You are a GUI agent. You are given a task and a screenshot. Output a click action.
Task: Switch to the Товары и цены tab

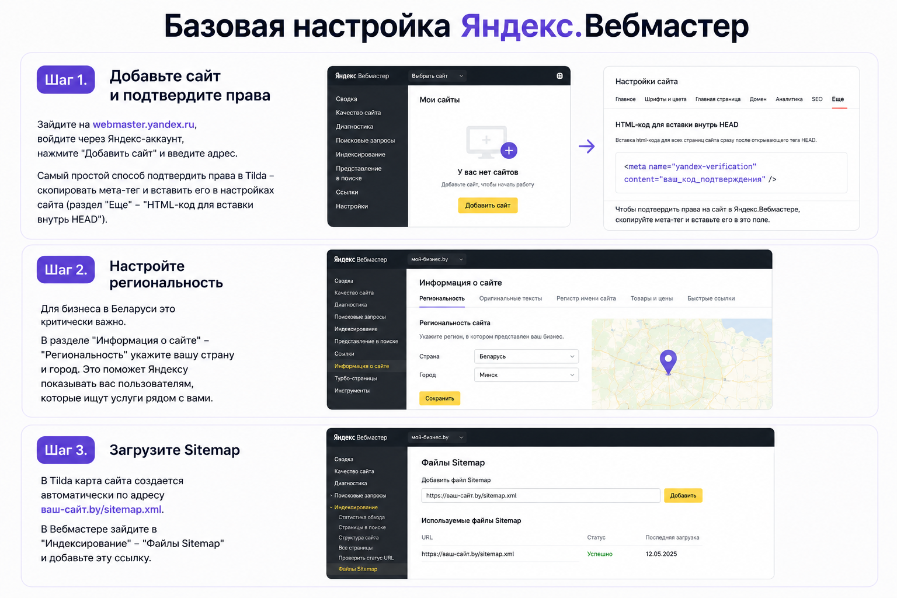pyautogui.click(x=652, y=298)
